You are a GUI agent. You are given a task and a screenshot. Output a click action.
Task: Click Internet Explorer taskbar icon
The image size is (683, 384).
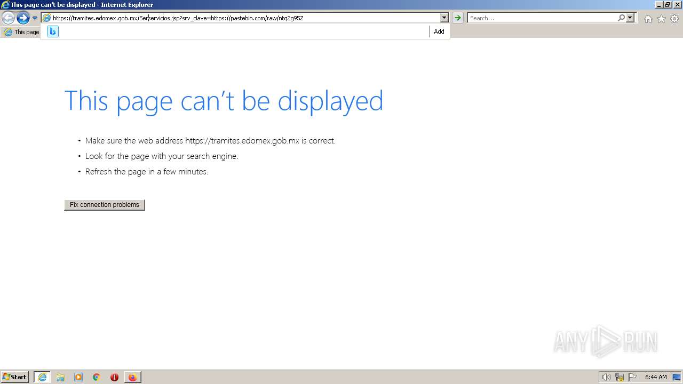click(x=42, y=377)
